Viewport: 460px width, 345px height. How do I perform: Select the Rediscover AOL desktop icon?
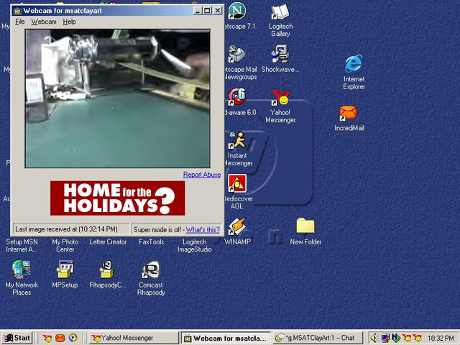pos(237,183)
